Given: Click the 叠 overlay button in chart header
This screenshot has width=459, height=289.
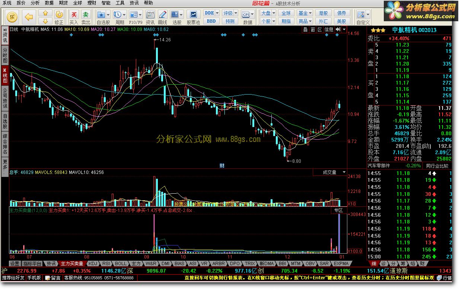Looking at the screenshot, I should pyautogui.click(x=305, y=29).
